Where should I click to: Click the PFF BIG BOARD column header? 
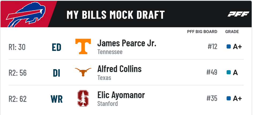202,32
